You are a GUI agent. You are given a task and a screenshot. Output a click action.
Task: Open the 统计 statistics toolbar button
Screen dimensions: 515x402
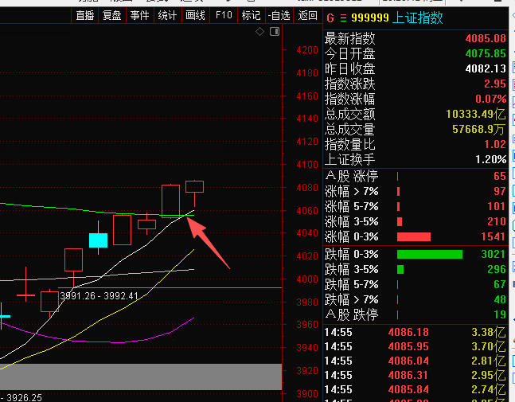(167, 15)
